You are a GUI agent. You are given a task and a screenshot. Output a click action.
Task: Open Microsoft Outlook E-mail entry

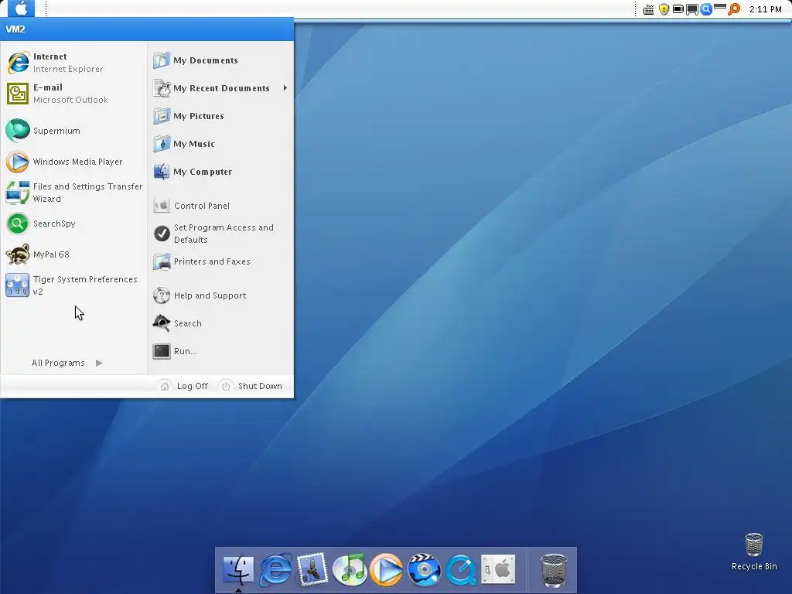(x=73, y=94)
